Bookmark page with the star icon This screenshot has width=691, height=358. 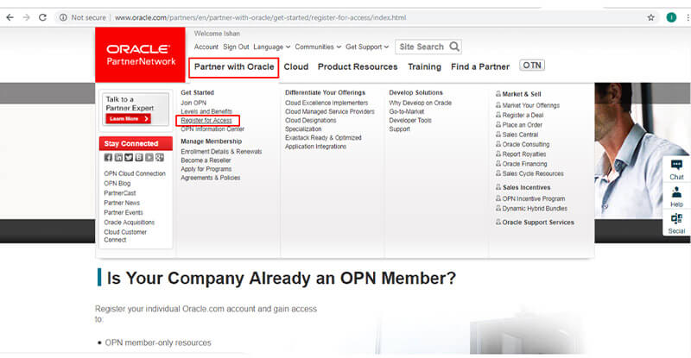pos(651,17)
